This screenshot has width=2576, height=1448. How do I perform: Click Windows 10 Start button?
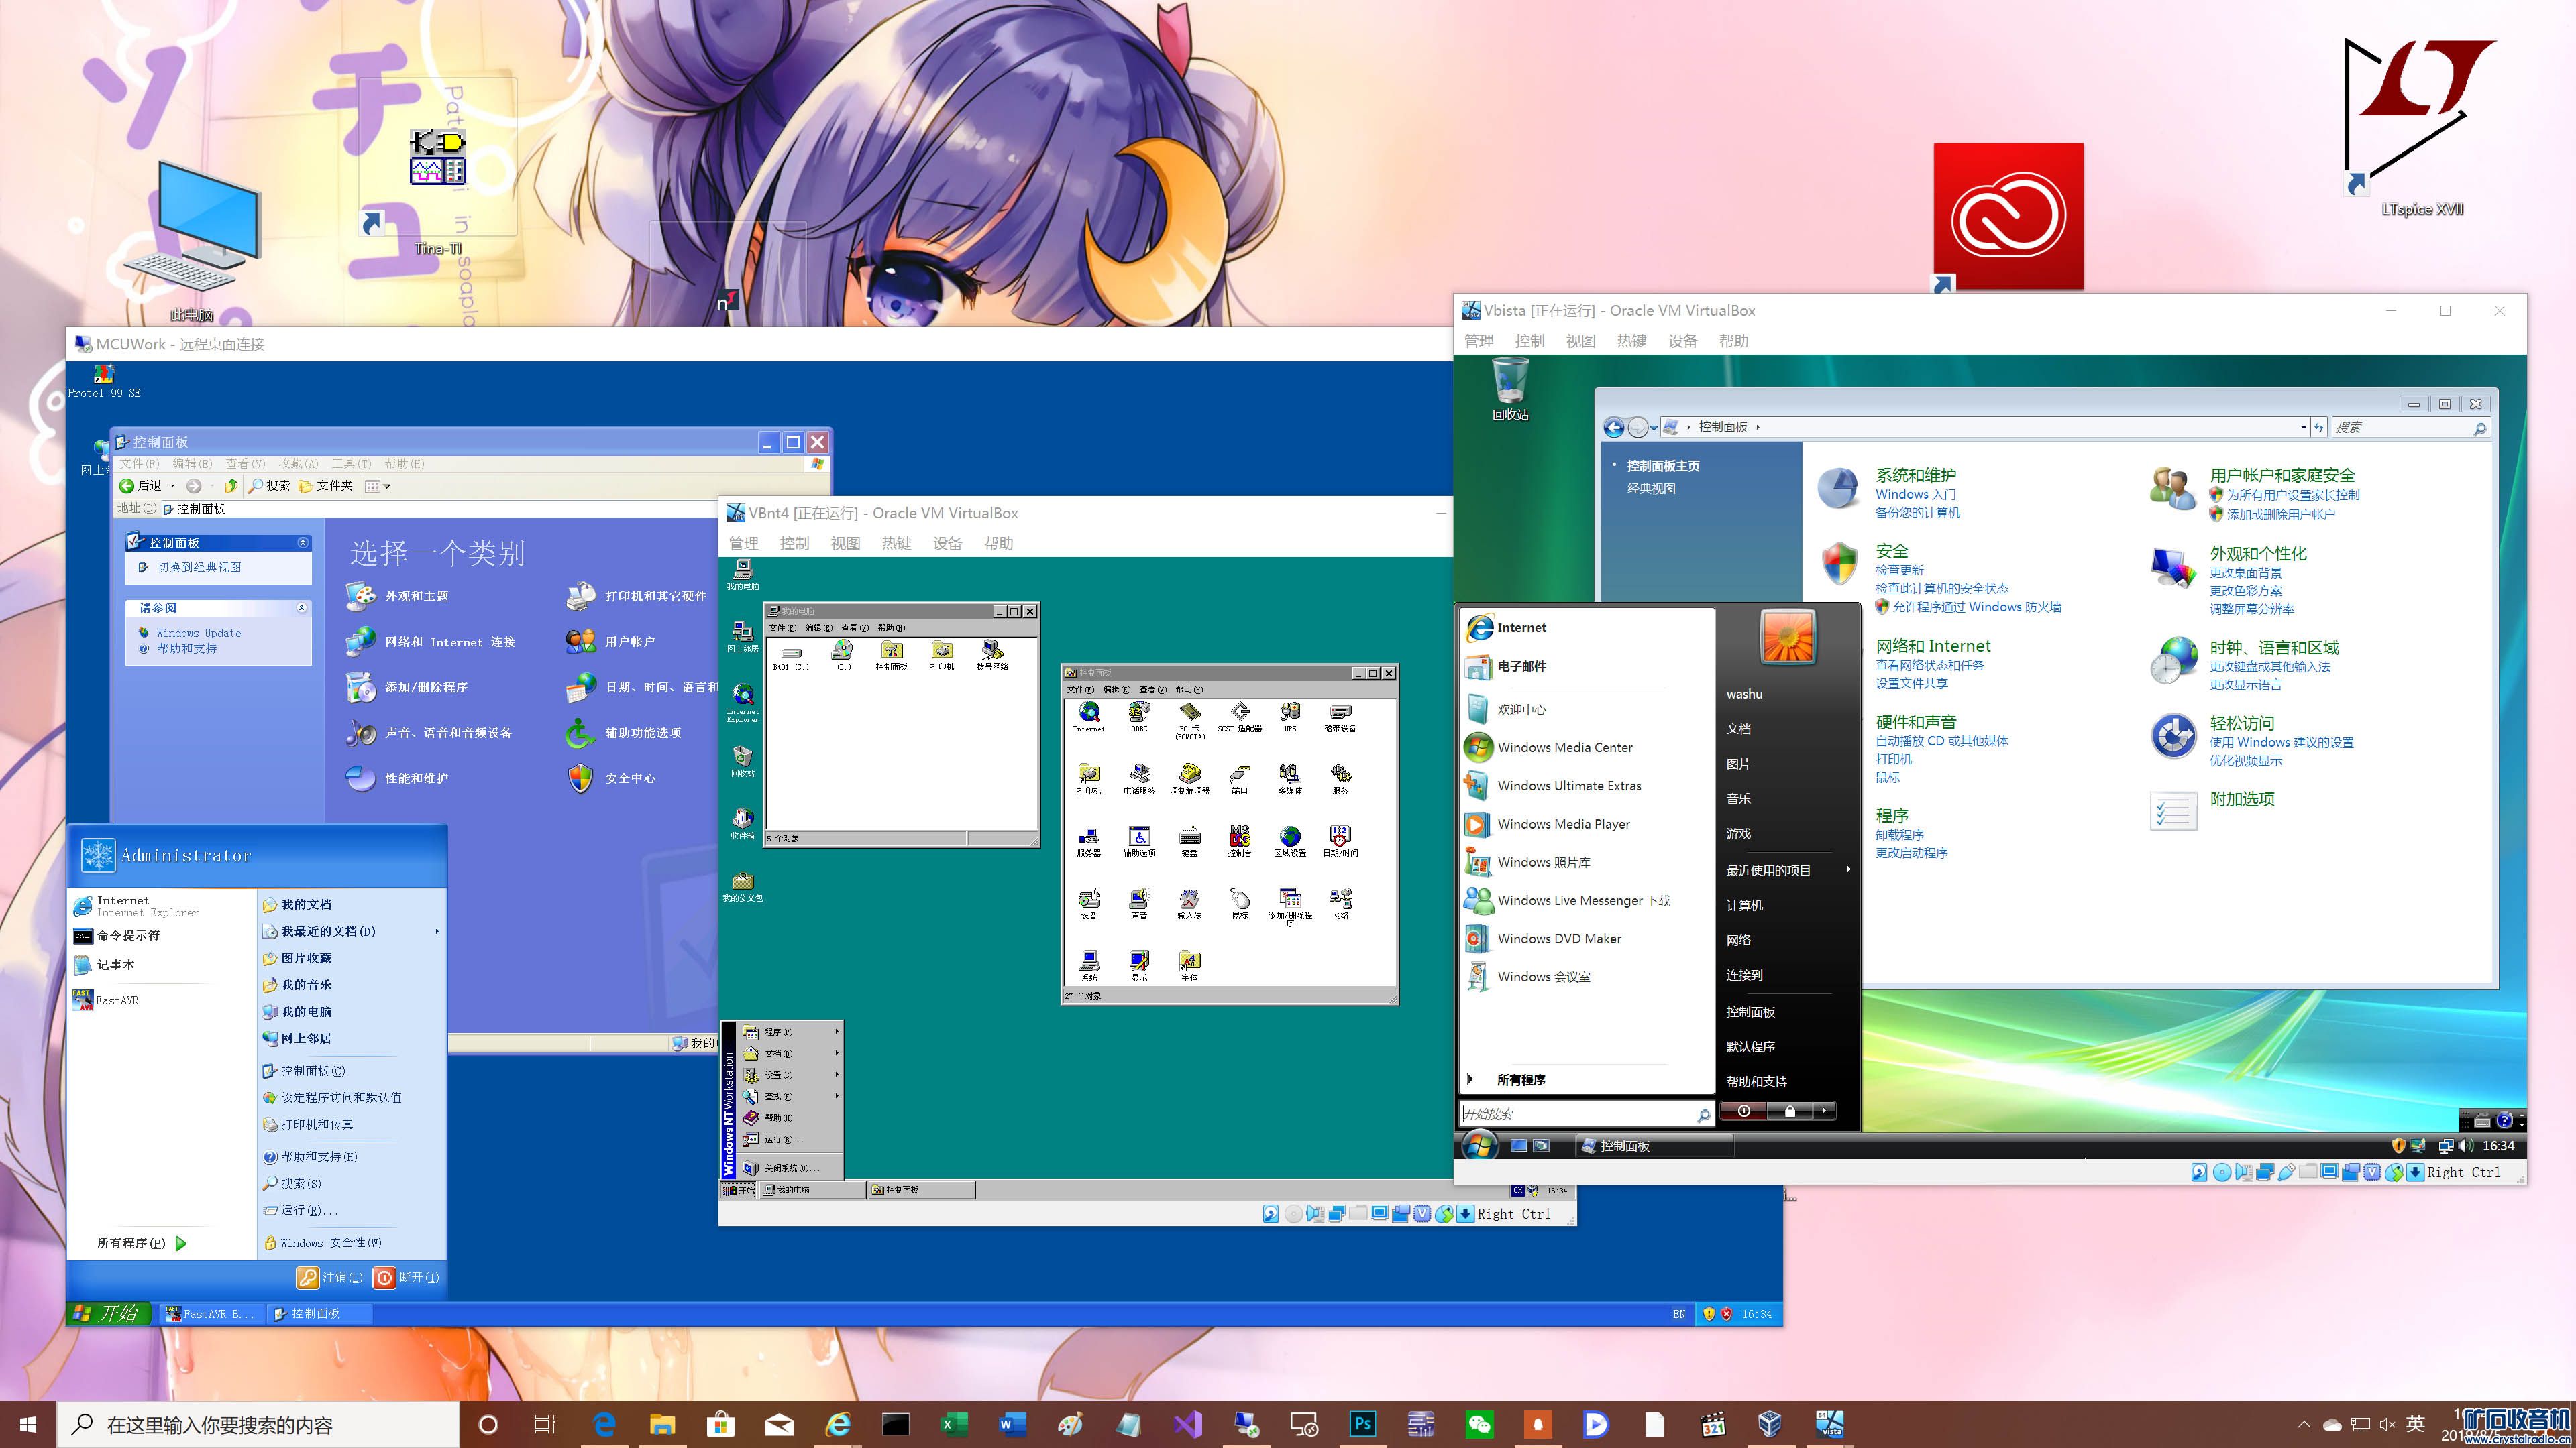[28, 1424]
